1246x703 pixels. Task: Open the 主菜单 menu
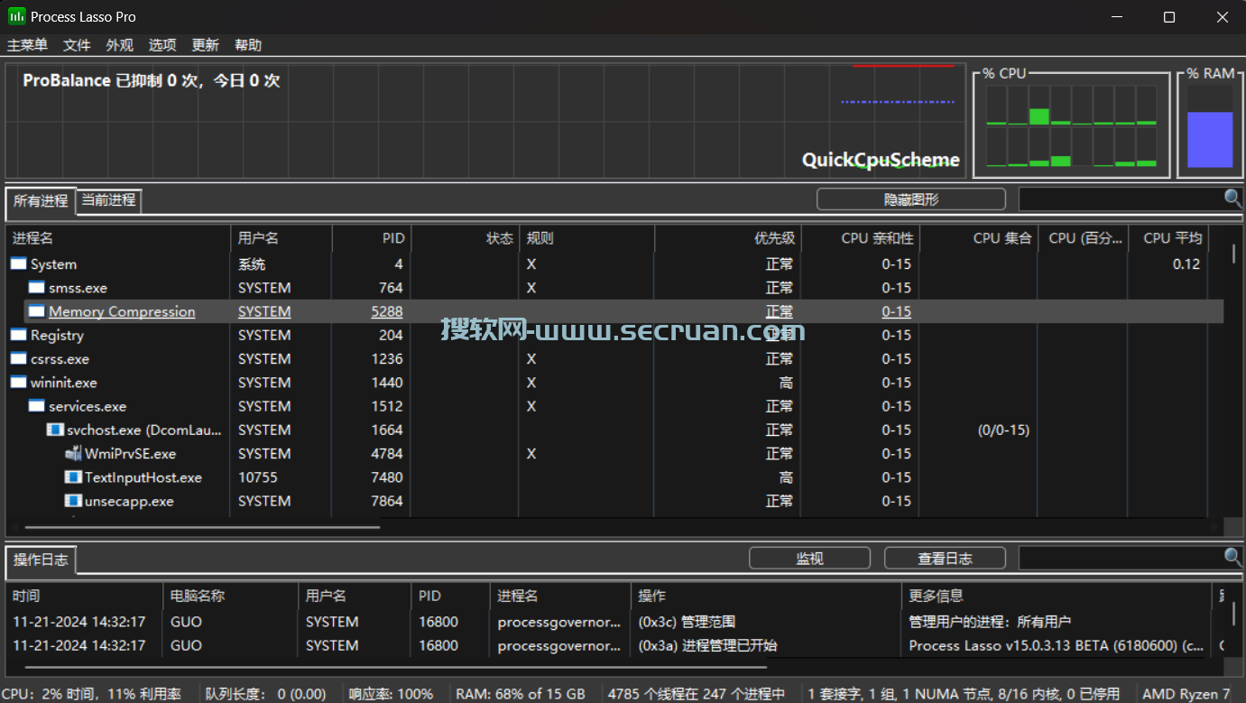27,45
